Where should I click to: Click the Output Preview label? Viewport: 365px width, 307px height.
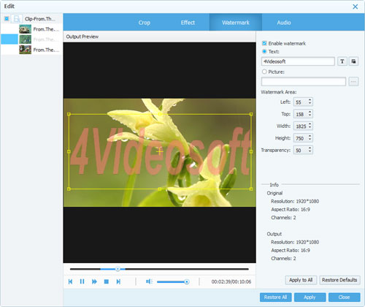(x=82, y=37)
